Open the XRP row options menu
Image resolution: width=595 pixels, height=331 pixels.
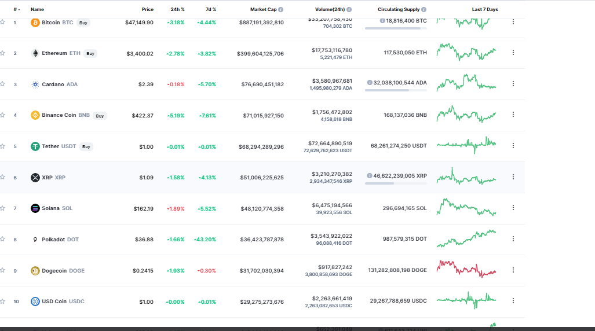pos(513,176)
